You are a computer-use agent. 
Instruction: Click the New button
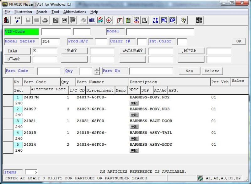[x=190, y=71]
